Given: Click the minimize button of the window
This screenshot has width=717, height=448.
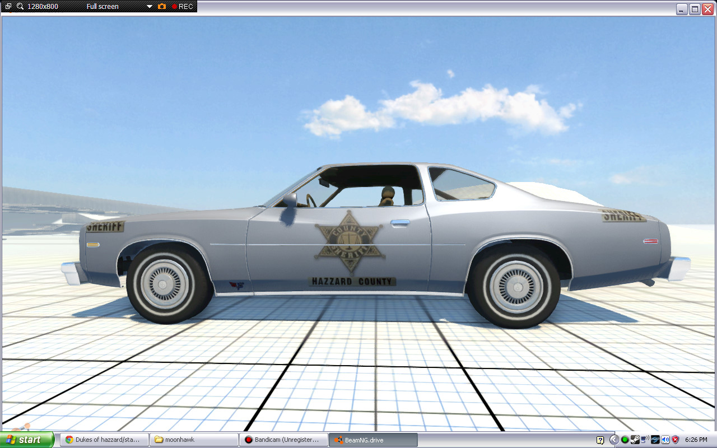Looking at the screenshot, I should [x=682, y=9].
